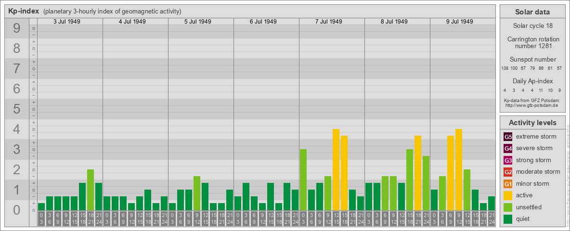Click the Kp scale number 9
Image resolution: width=570 pixels, height=231 pixels.
click(x=17, y=28)
